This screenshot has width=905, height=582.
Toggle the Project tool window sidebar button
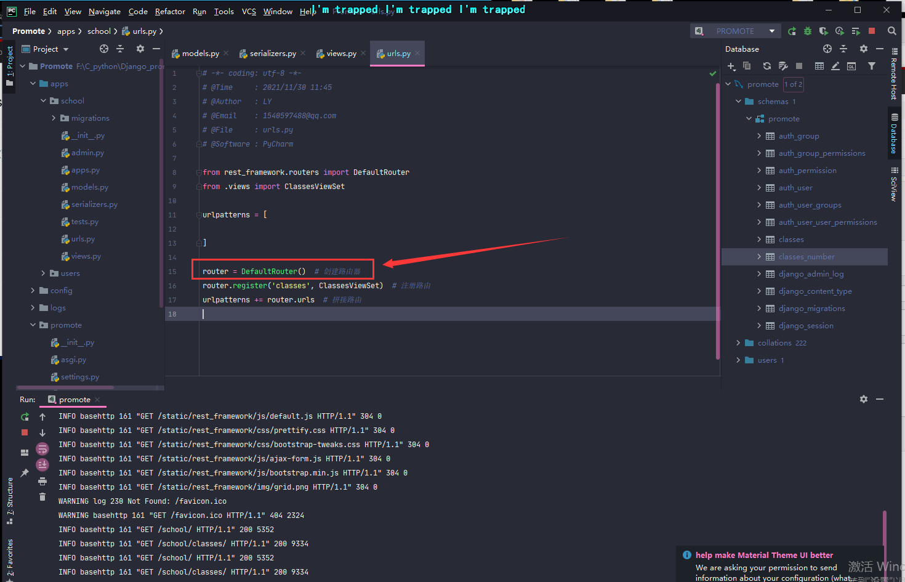pyautogui.click(x=9, y=66)
